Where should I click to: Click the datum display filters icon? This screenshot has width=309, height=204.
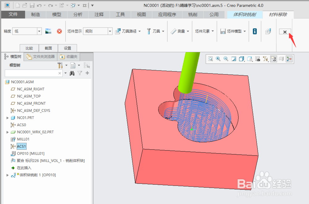click(266, 59)
